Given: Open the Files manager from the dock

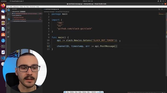Looking at the screenshot, I should click(3, 17).
